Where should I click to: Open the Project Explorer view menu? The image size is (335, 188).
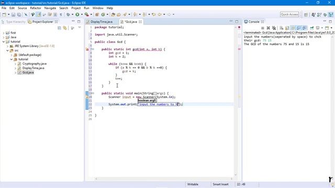click(80, 28)
